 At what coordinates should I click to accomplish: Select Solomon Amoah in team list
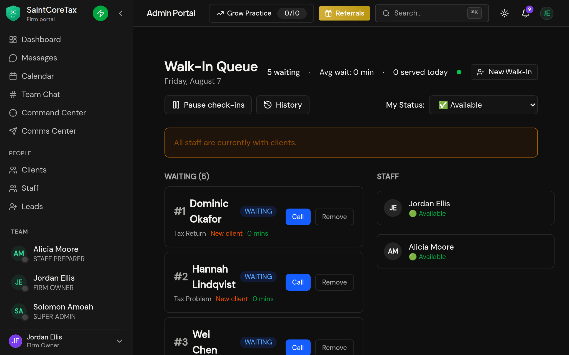click(67, 311)
